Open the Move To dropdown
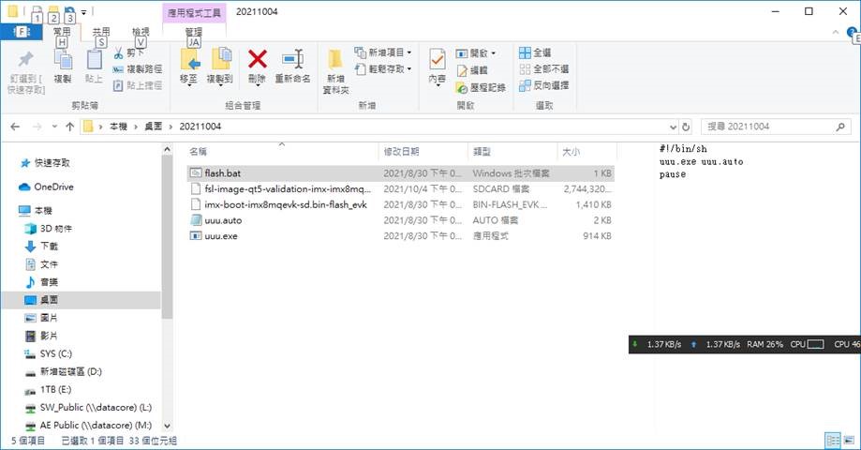The height and width of the screenshot is (450, 861). [x=189, y=80]
